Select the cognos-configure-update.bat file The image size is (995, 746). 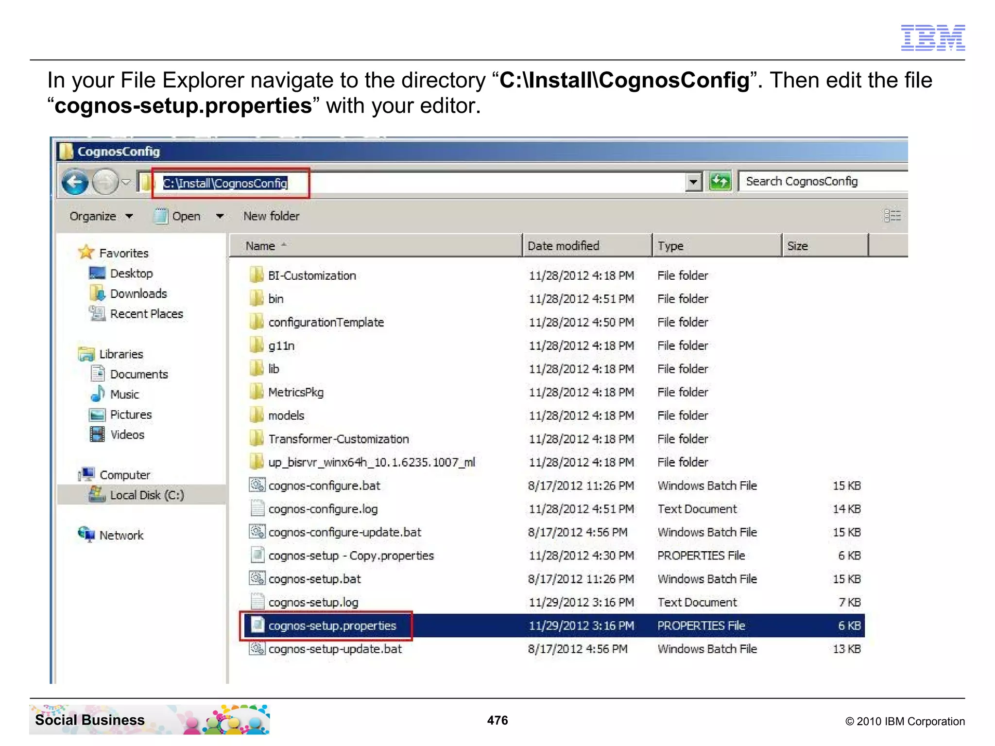tap(344, 532)
